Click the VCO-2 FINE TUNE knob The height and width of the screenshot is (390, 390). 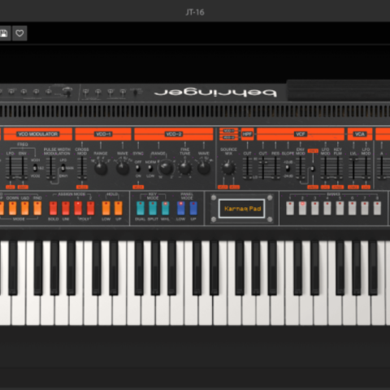click(x=185, y=168)
